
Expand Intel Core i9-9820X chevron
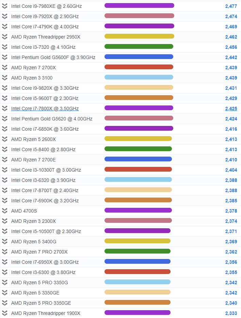[5, 88]
